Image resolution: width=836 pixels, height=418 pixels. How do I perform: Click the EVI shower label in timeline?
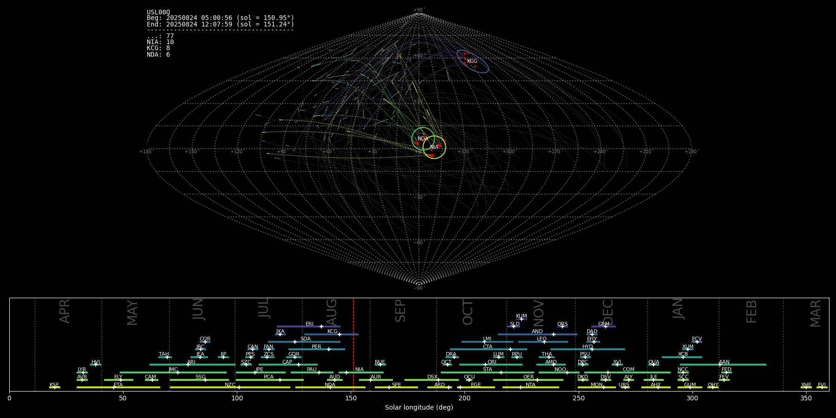tap(822, 385)
